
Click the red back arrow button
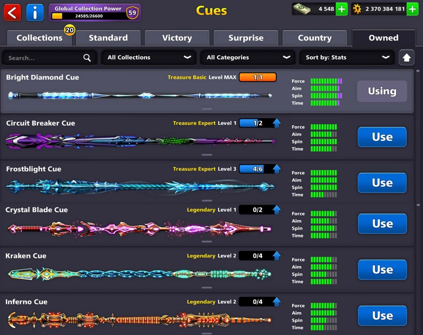pos(12,12)
